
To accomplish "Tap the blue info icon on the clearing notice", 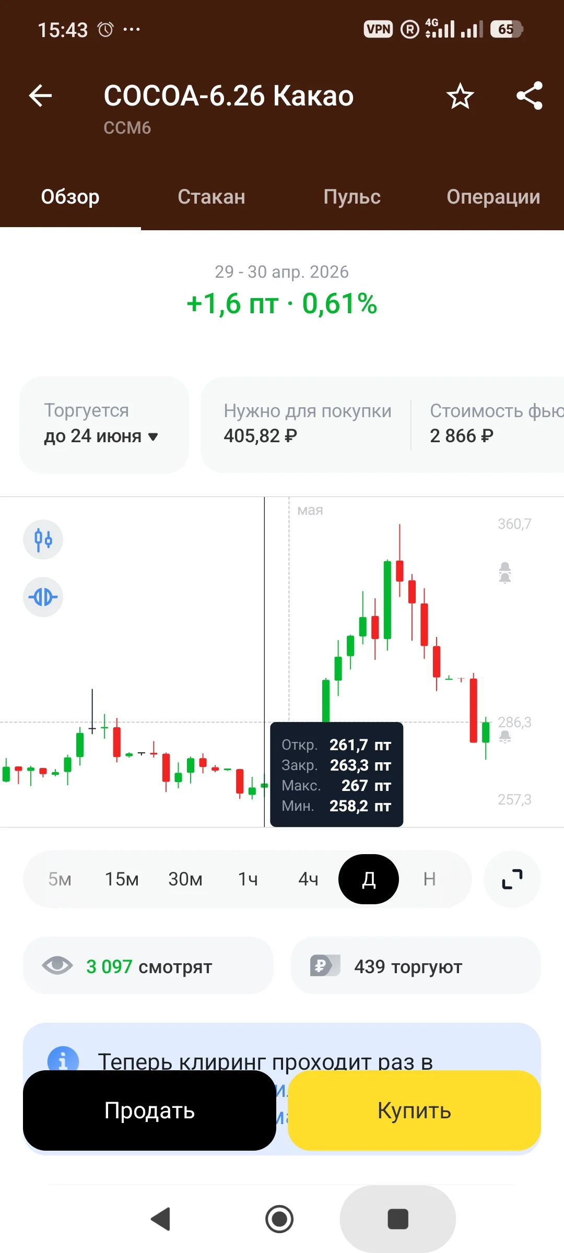I will point(63,1060).
